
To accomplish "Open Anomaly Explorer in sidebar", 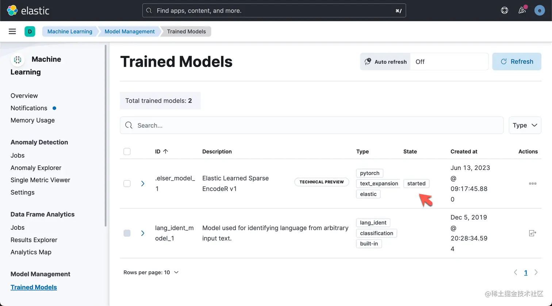I will 36,168.
